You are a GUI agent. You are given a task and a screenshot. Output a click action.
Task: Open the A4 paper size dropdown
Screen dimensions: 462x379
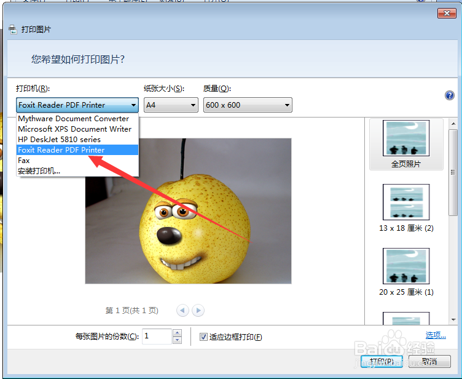click(171, 105)
